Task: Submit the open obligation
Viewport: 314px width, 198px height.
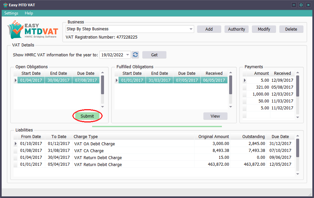Action: pos(87,116)
